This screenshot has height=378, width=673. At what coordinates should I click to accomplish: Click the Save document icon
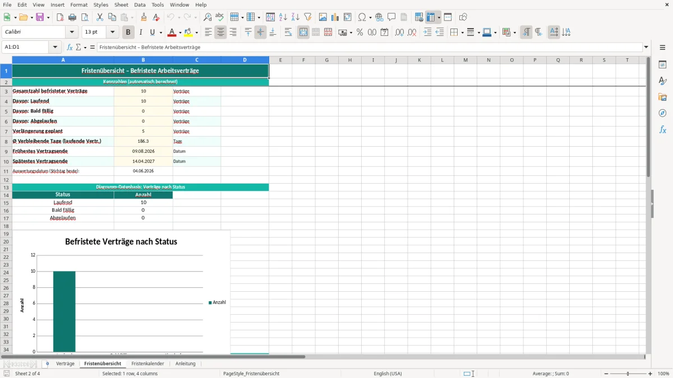coord(40,17)
